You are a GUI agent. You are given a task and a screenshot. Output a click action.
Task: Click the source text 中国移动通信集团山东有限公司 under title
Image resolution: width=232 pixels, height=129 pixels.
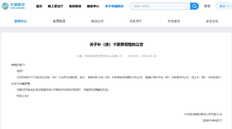pos(104,56)
